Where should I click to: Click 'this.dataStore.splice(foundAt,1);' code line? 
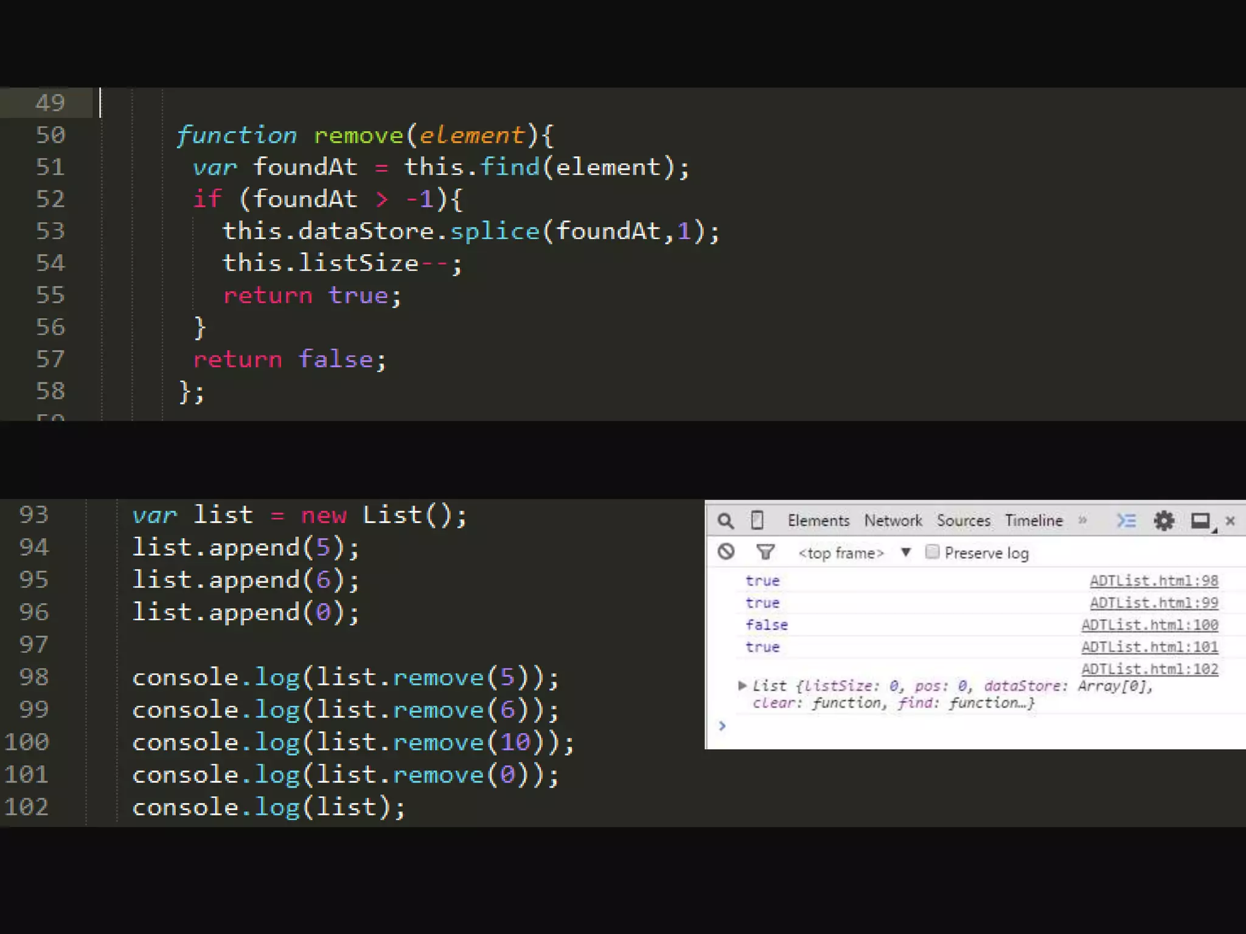point(472,231)
